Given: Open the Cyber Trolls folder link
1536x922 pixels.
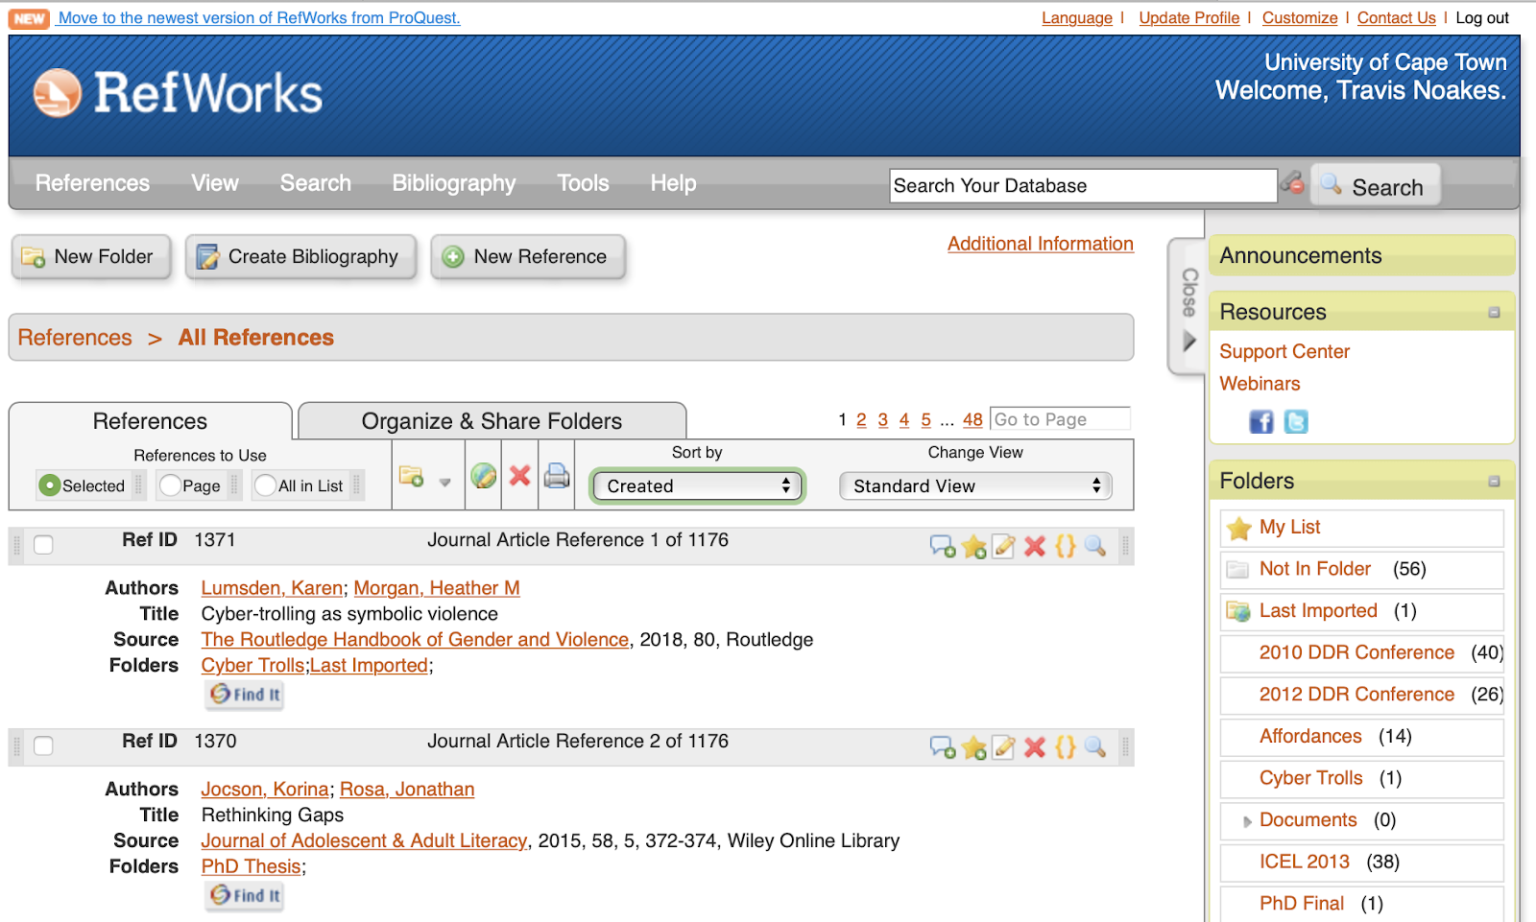Looking at the screenshot, I should pos(252,665).
